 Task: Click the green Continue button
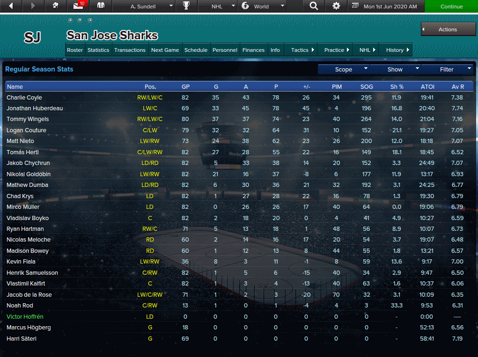point(451,6)
